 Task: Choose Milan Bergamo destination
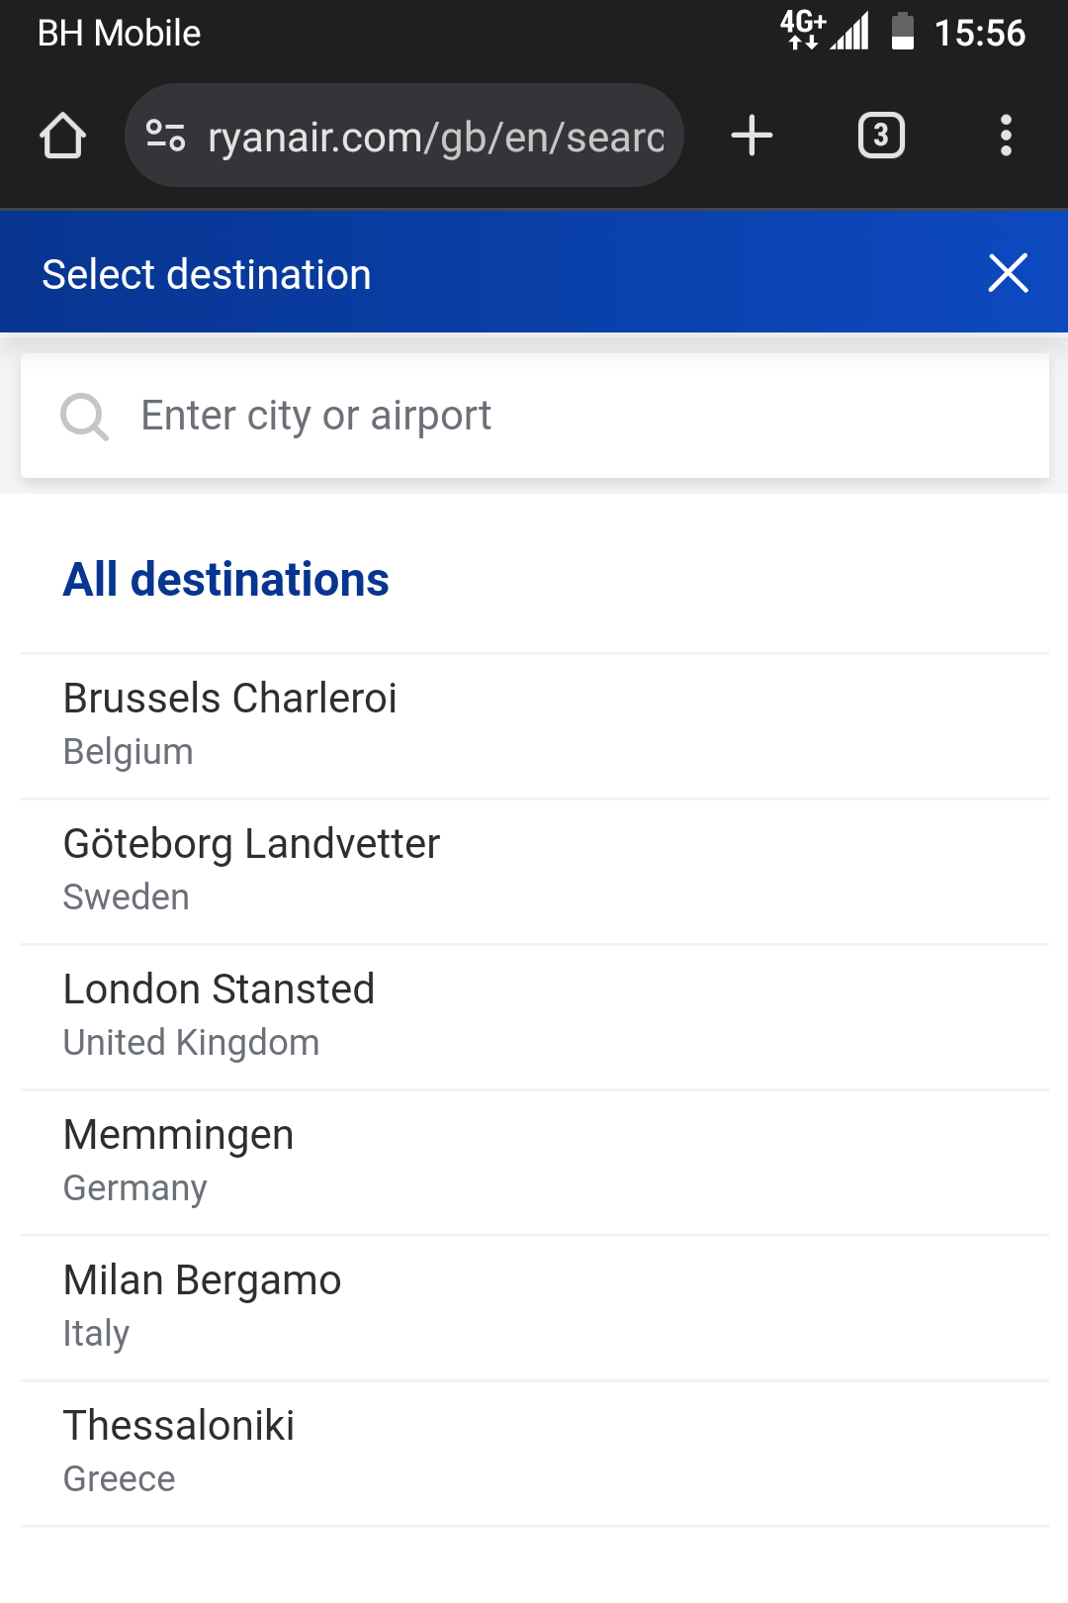(x=535, y=1308)
